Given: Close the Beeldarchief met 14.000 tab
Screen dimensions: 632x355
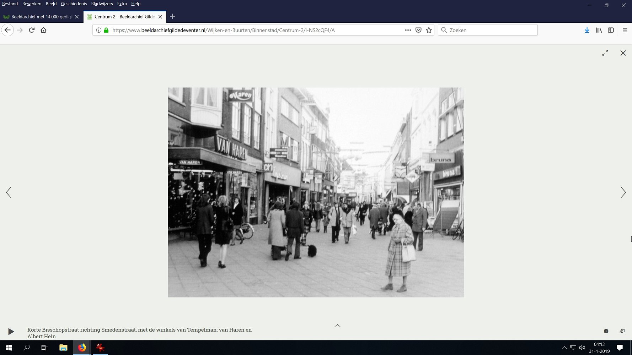Looking at the screenshot, I should tap(77, 17).
